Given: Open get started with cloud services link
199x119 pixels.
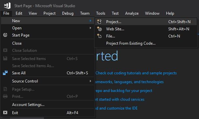Looking at the screenshot, I should pyautogui.click(x=120, y=99).
